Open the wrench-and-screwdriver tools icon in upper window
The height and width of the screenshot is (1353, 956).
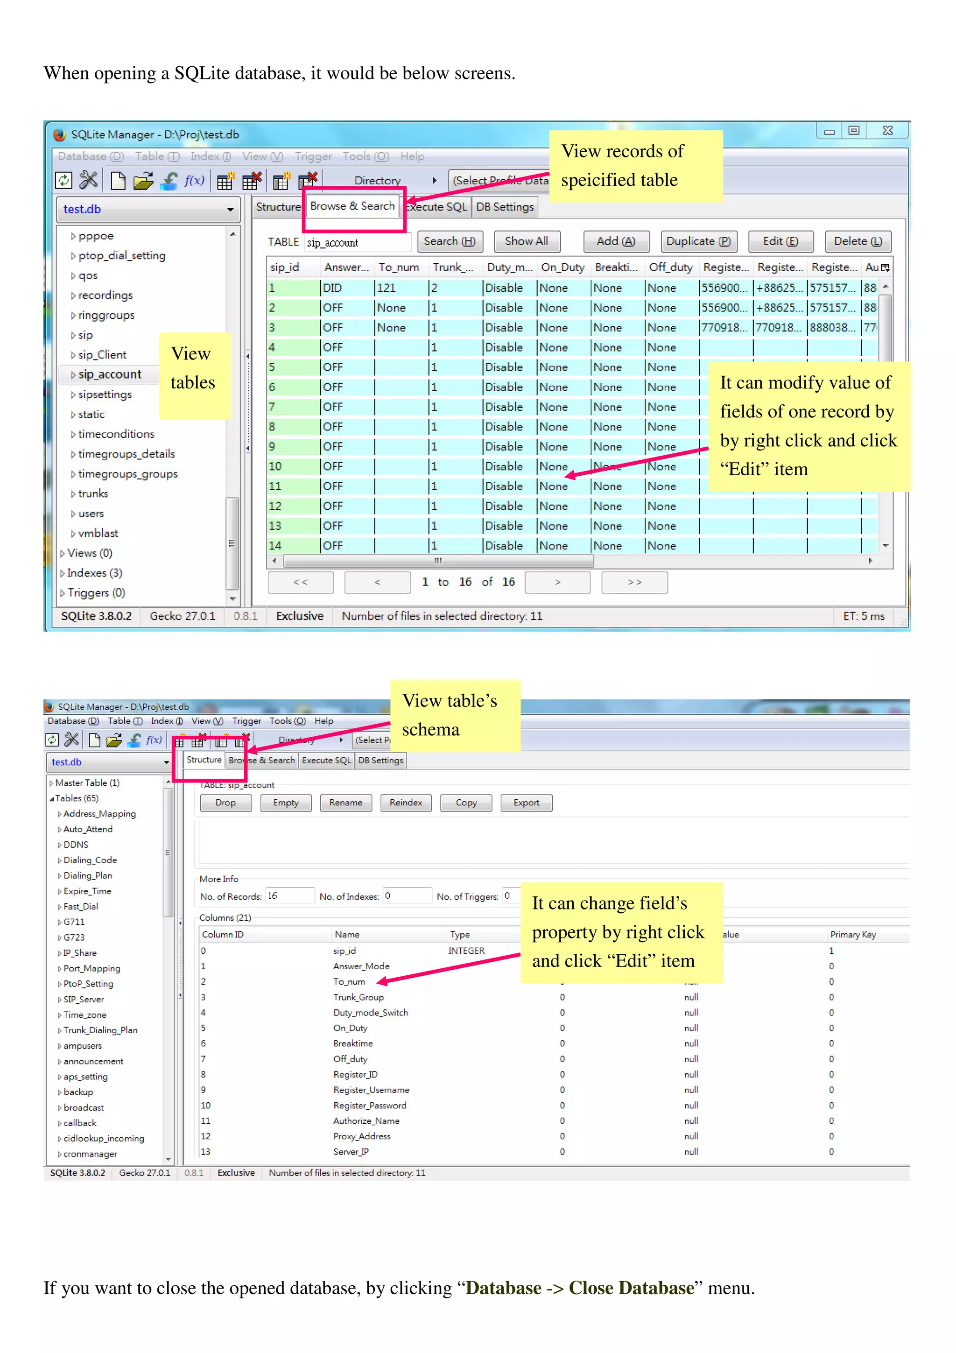click(x=89, y=180)
